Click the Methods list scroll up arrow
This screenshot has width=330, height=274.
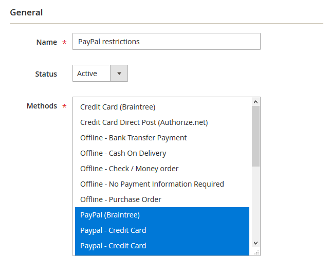256,102
